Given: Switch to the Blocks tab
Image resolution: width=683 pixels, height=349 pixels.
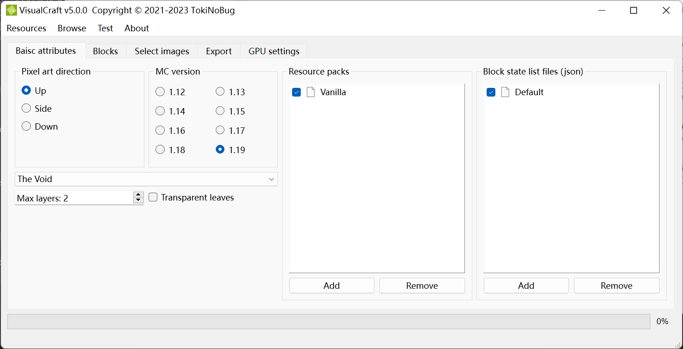Looking at the screenshot, I should click(105, 51).
